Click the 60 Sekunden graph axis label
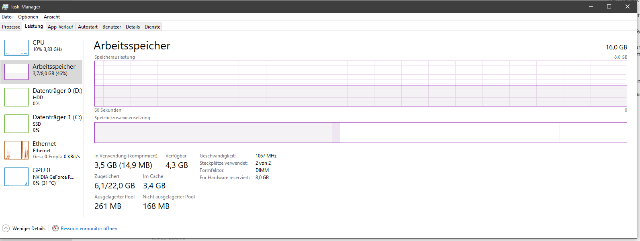Viewport: 640px width, 241px height. pyautogui.click(x=108, y=110)
